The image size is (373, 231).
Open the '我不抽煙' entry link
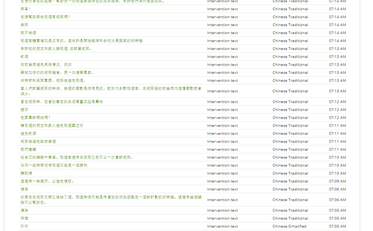(x=28, y=33)
